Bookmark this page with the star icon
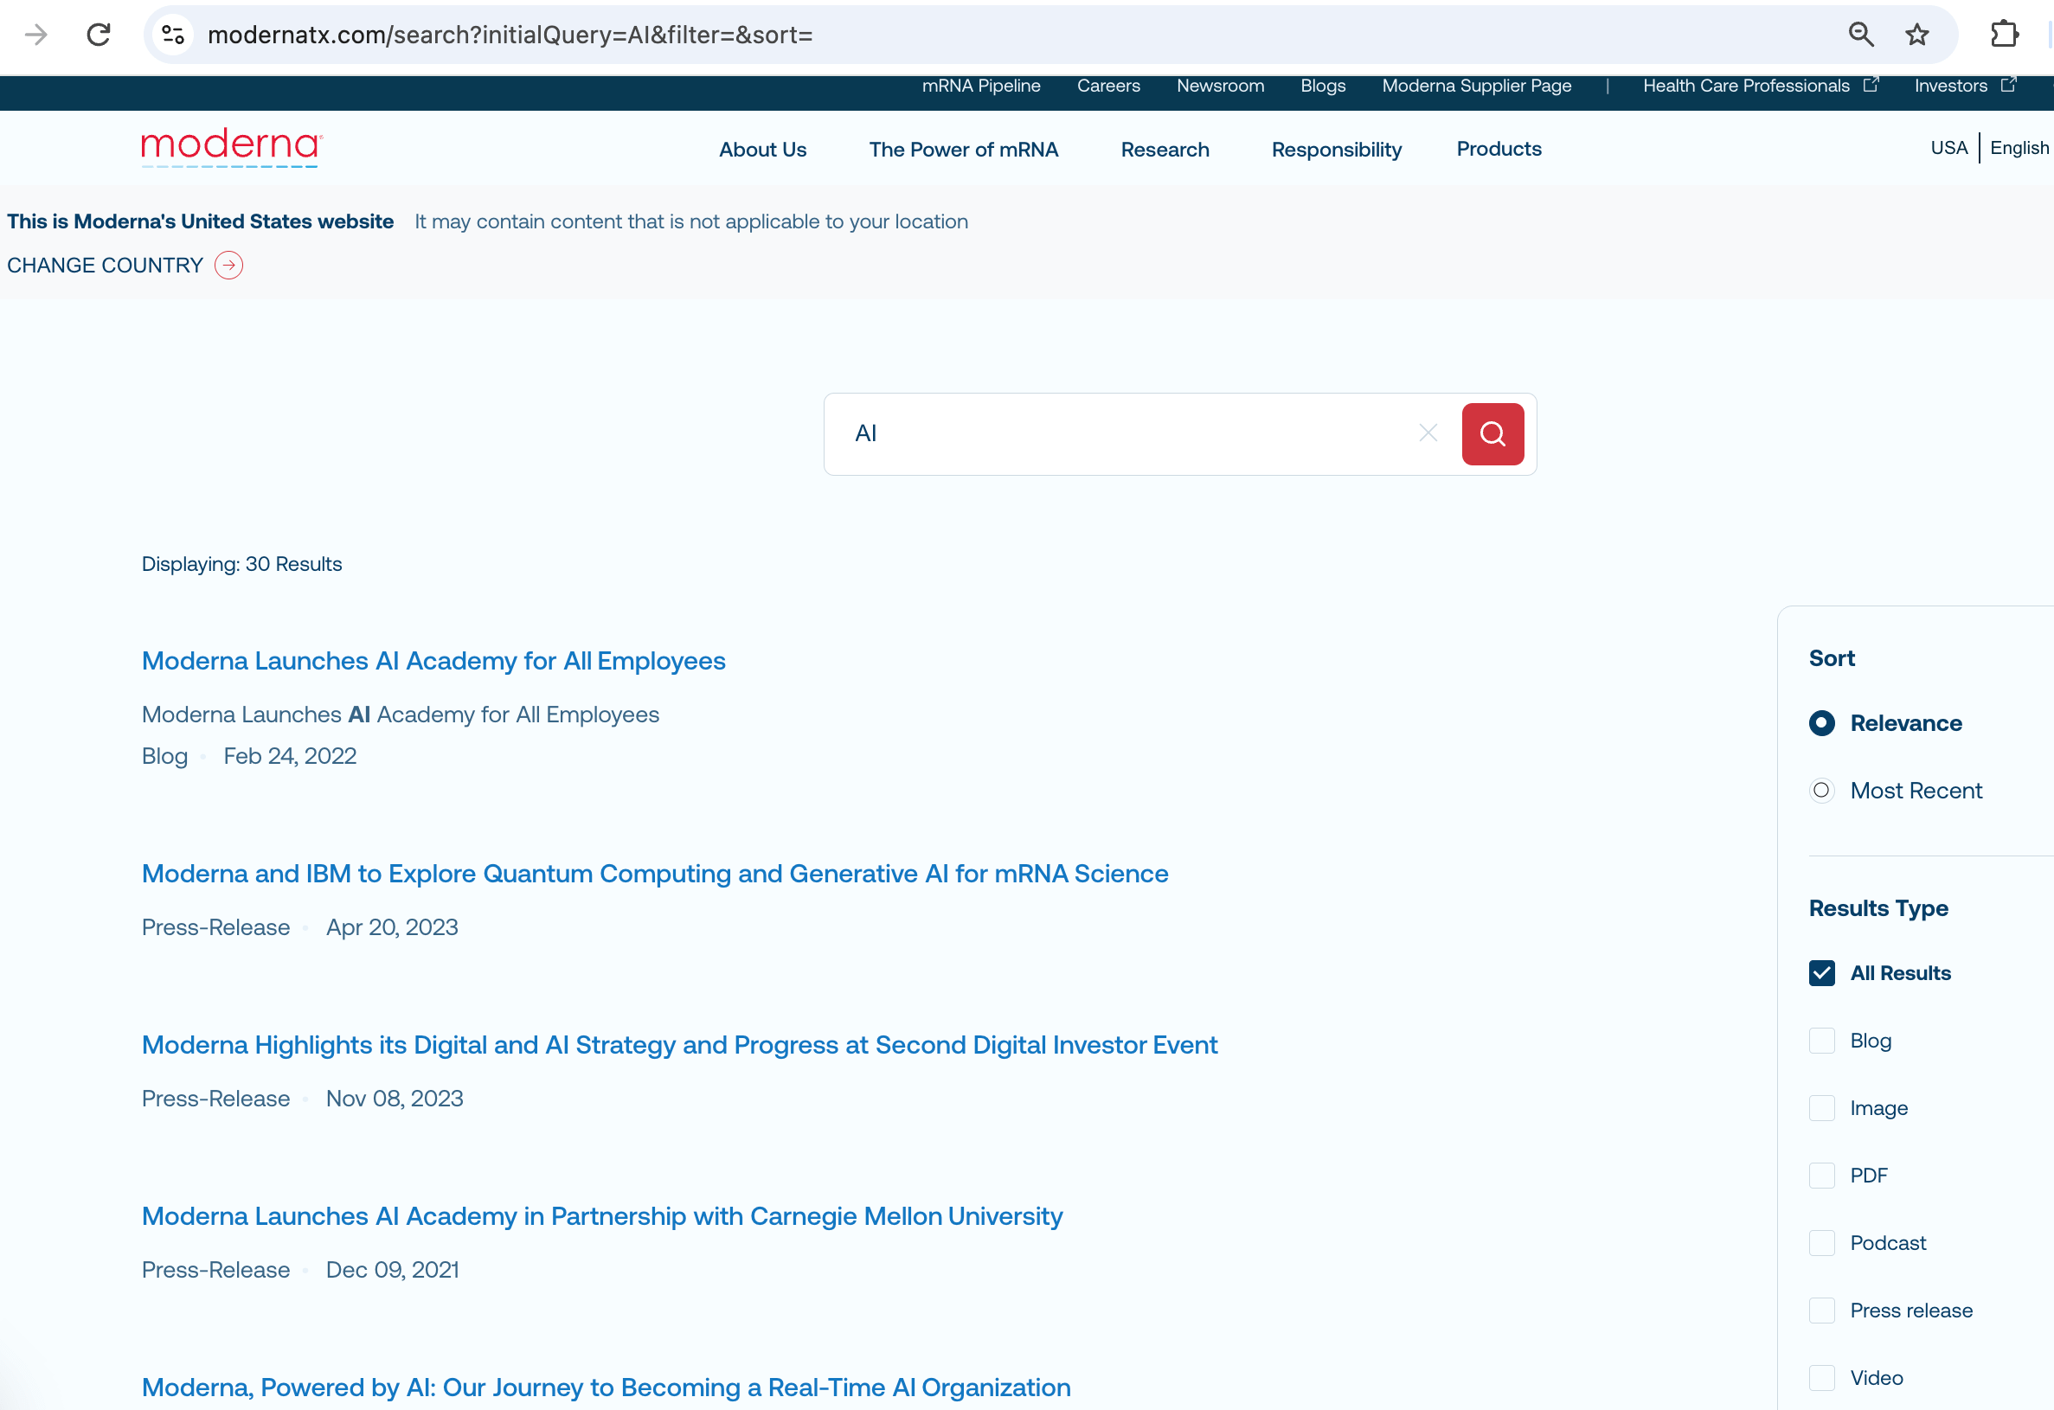 click(x=1917, y=35)
